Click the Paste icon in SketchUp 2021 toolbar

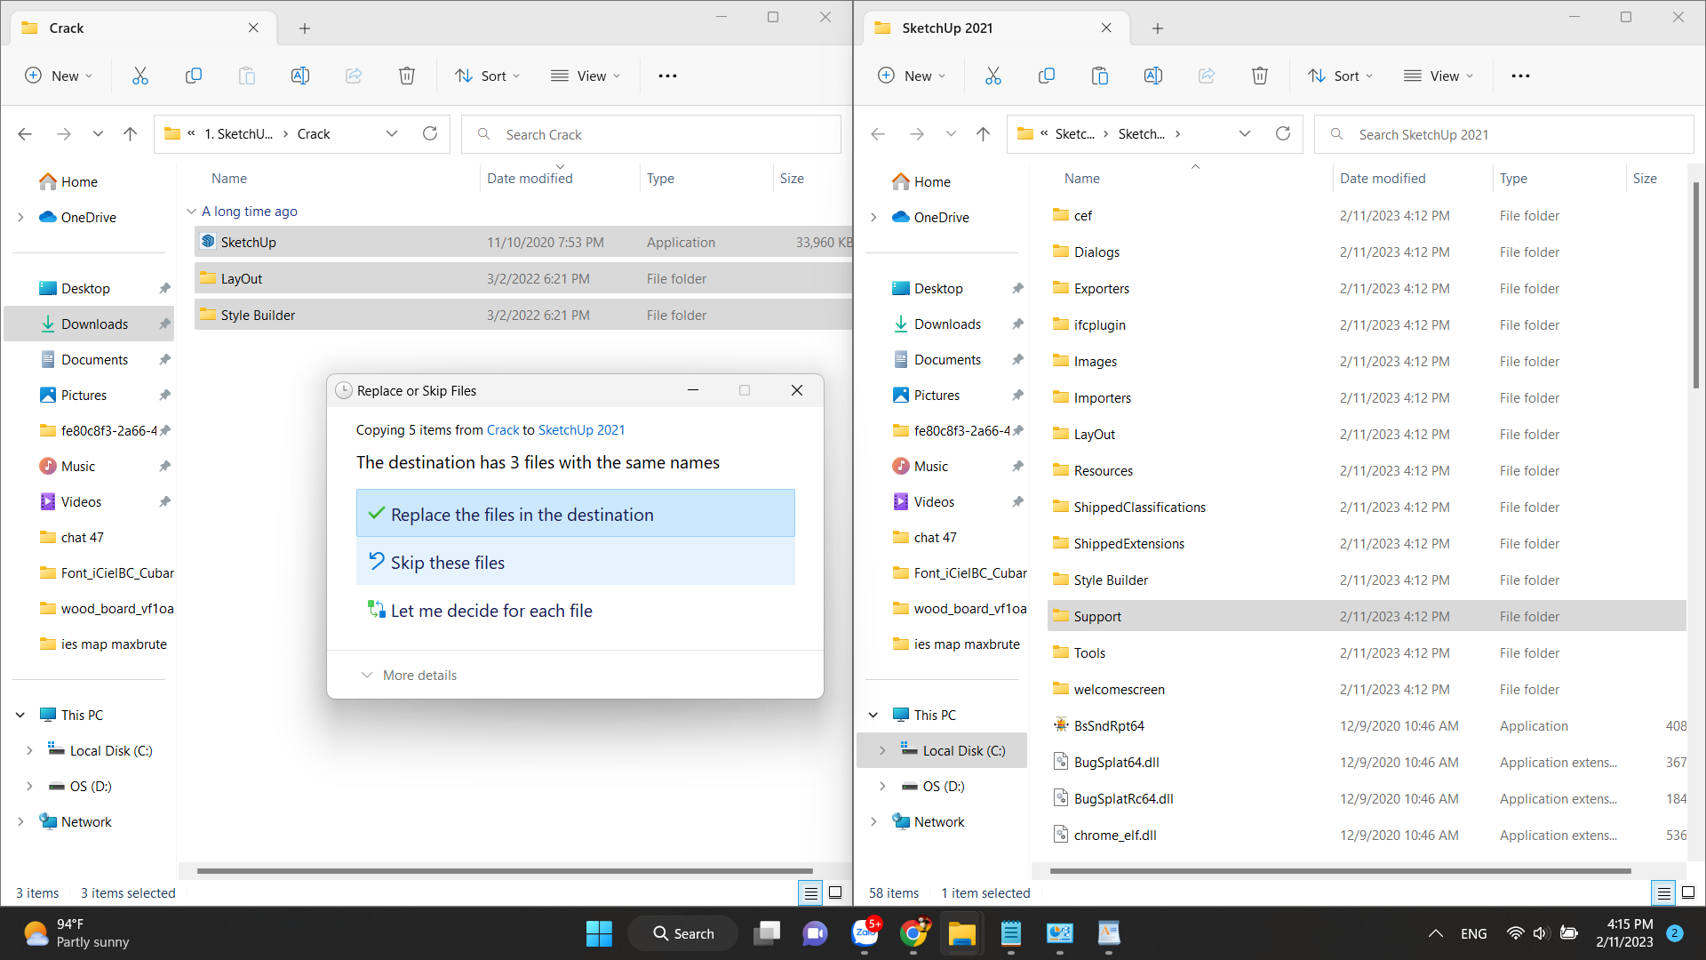click(x=1099, y=76)
